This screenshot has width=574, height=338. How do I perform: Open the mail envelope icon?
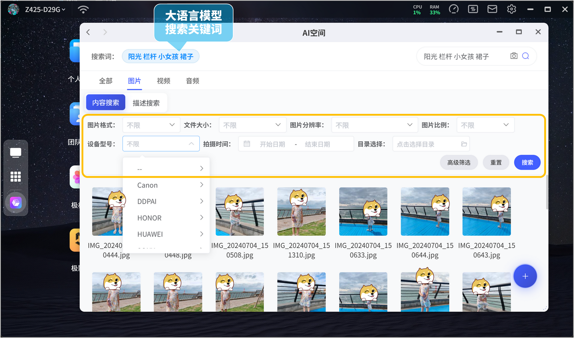click(492, 9)
